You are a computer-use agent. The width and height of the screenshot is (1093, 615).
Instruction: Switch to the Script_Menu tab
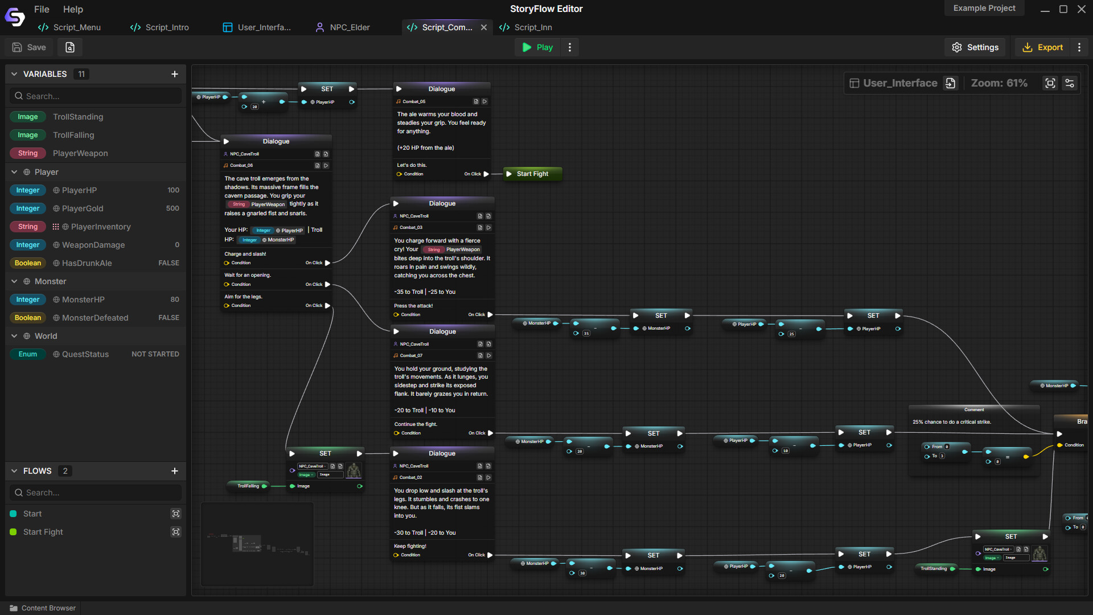(x=69, y=27)
